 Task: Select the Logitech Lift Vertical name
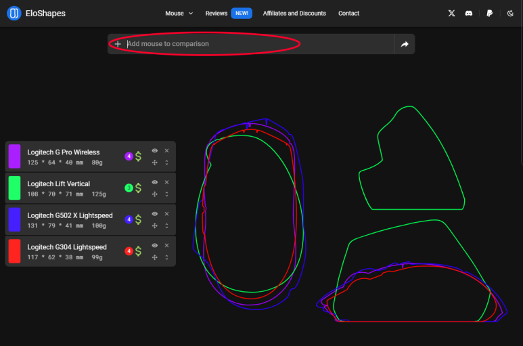pyautogui.click(x=59, y=184)
